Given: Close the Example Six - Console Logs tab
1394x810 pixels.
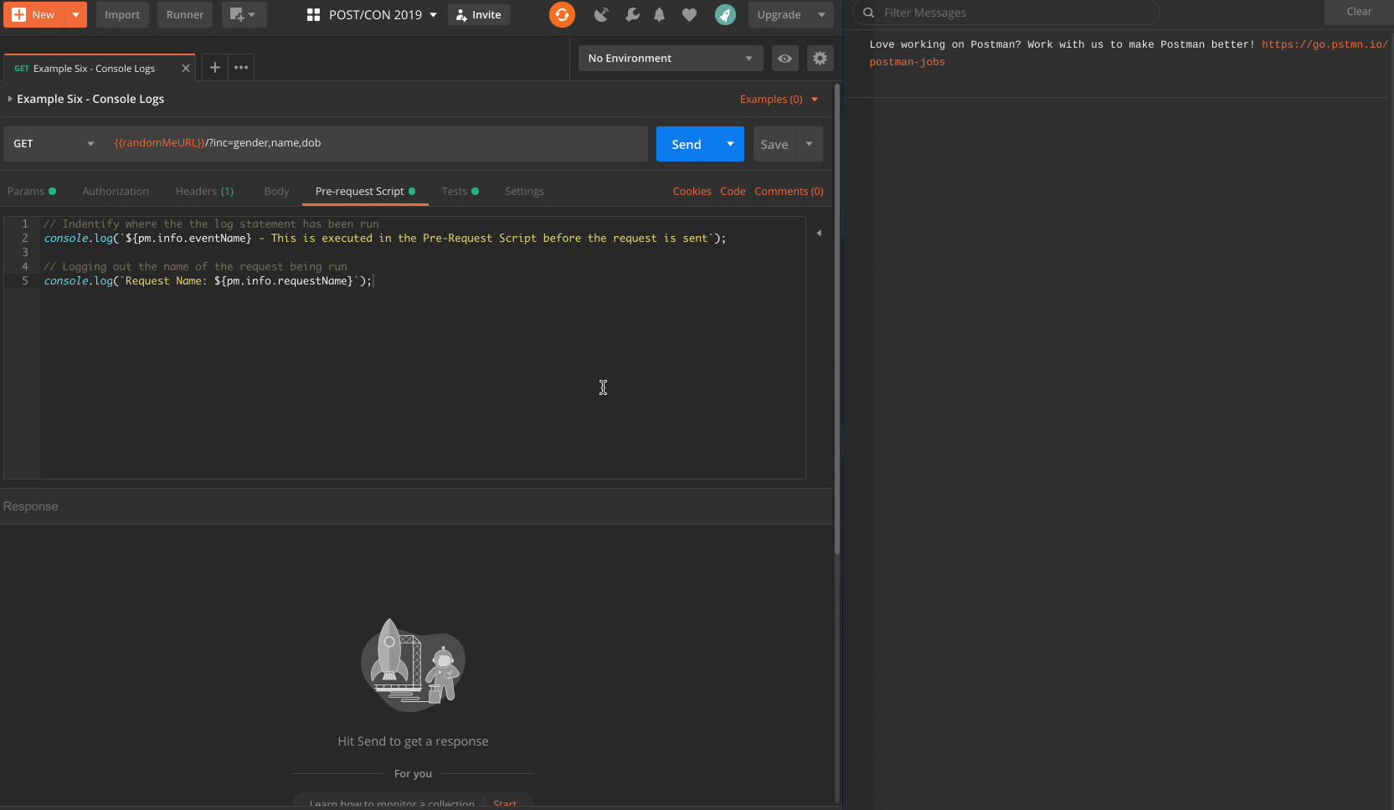Looking at the screenshot, I should (x=186, y=69).
